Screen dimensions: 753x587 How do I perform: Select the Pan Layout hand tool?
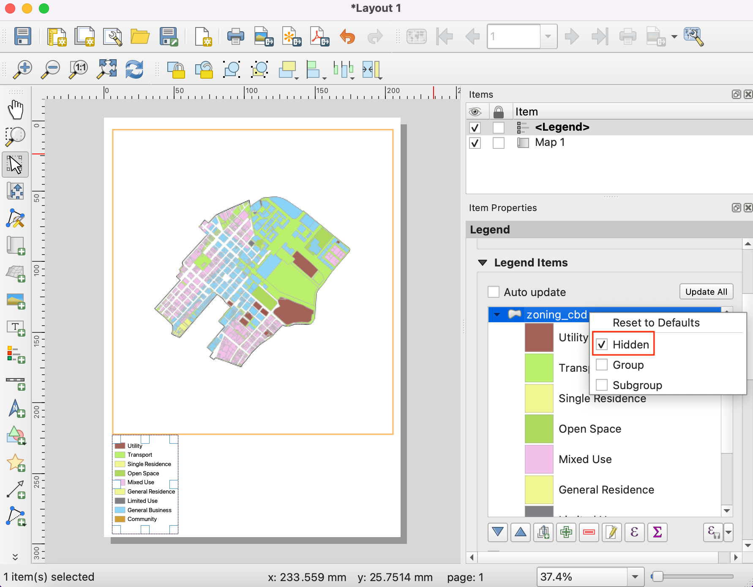tap(16, 110)
